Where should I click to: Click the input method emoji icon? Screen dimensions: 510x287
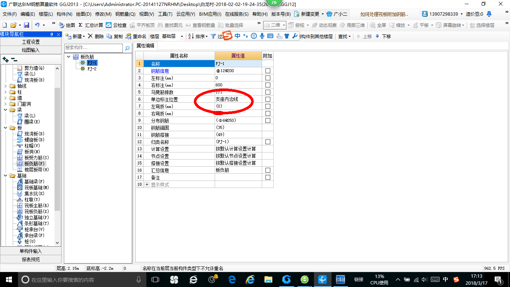pyautogui.click(x=254, y=36)
